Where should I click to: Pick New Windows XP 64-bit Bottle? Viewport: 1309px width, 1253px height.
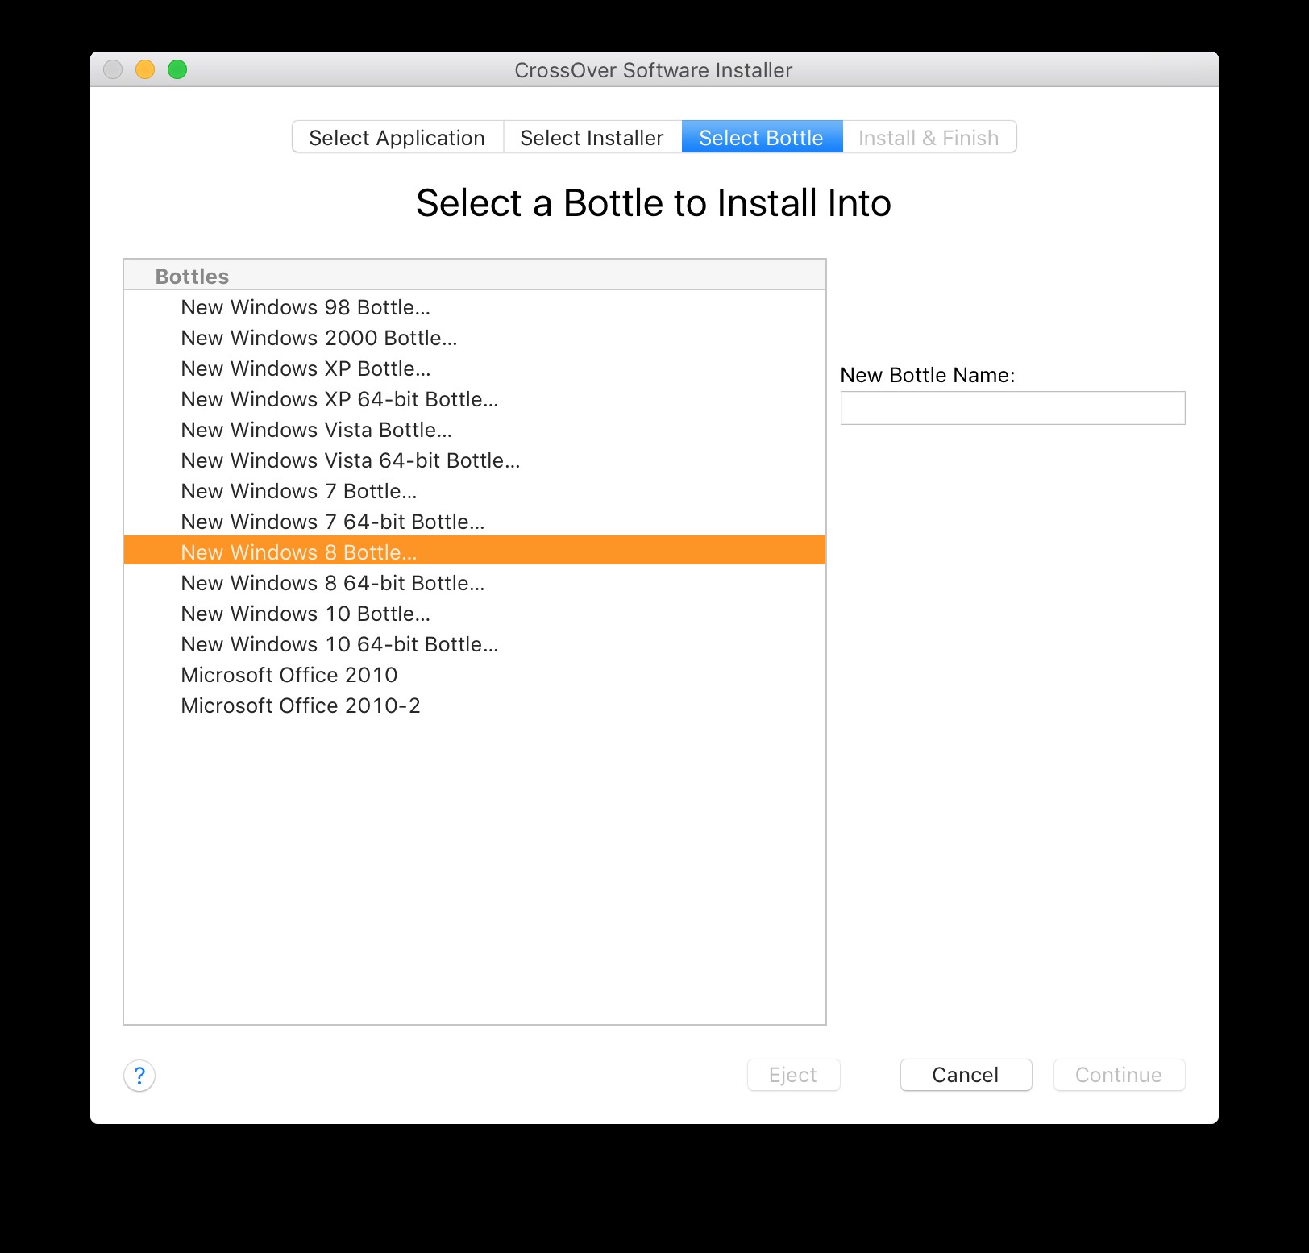click(339, 399)
